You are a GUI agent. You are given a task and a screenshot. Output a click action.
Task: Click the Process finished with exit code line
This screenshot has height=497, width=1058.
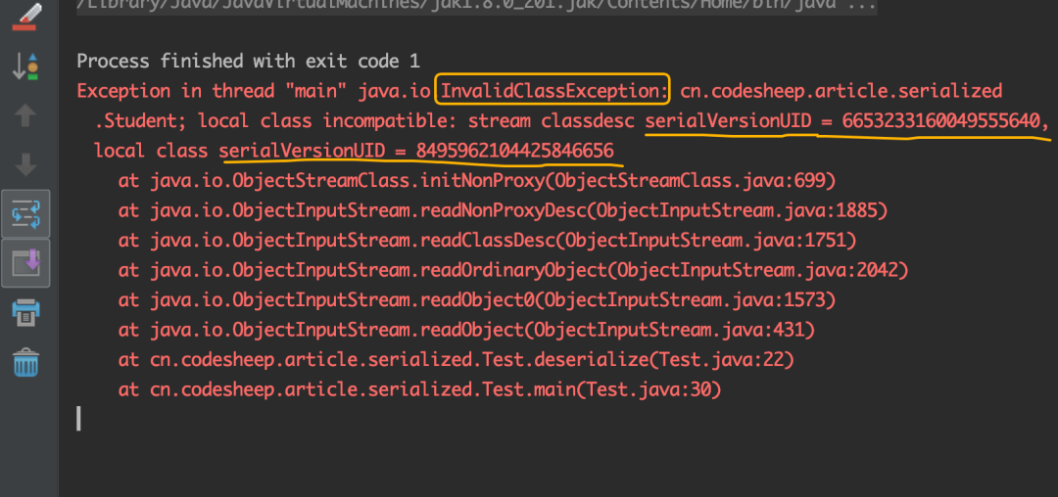[x=248, y=62]
